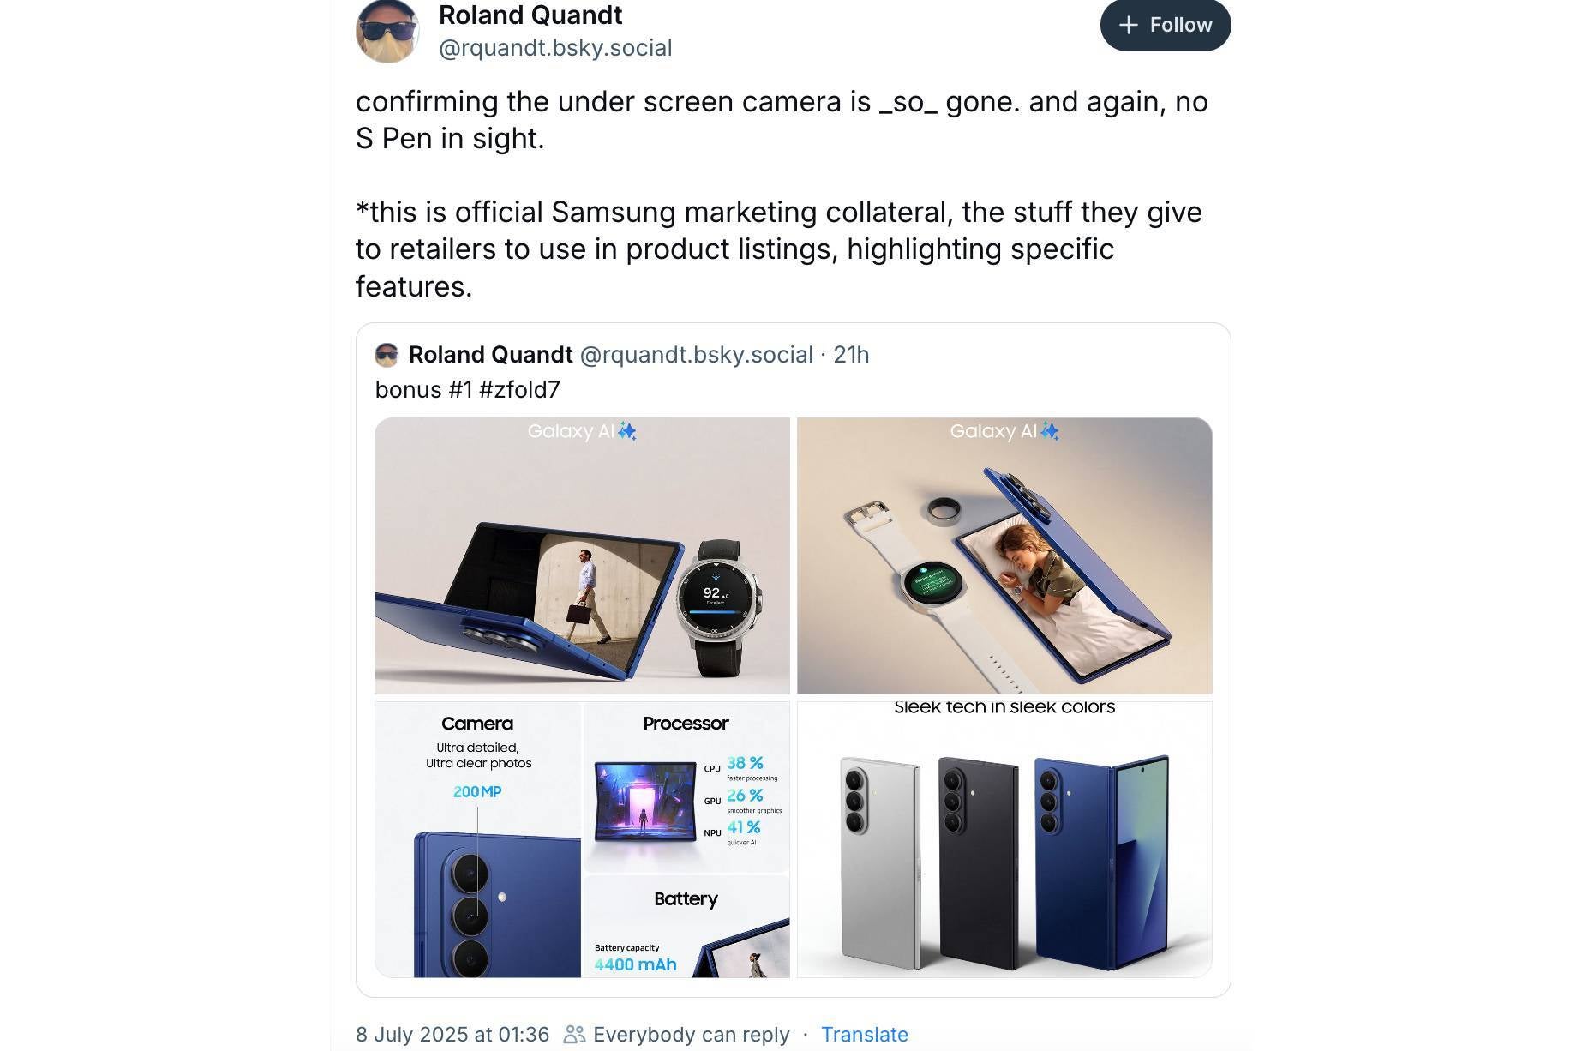The image size is (1582, 1051).
Task: Click the Follow button
Action: pyautogui.click(x=1165, y=26)
